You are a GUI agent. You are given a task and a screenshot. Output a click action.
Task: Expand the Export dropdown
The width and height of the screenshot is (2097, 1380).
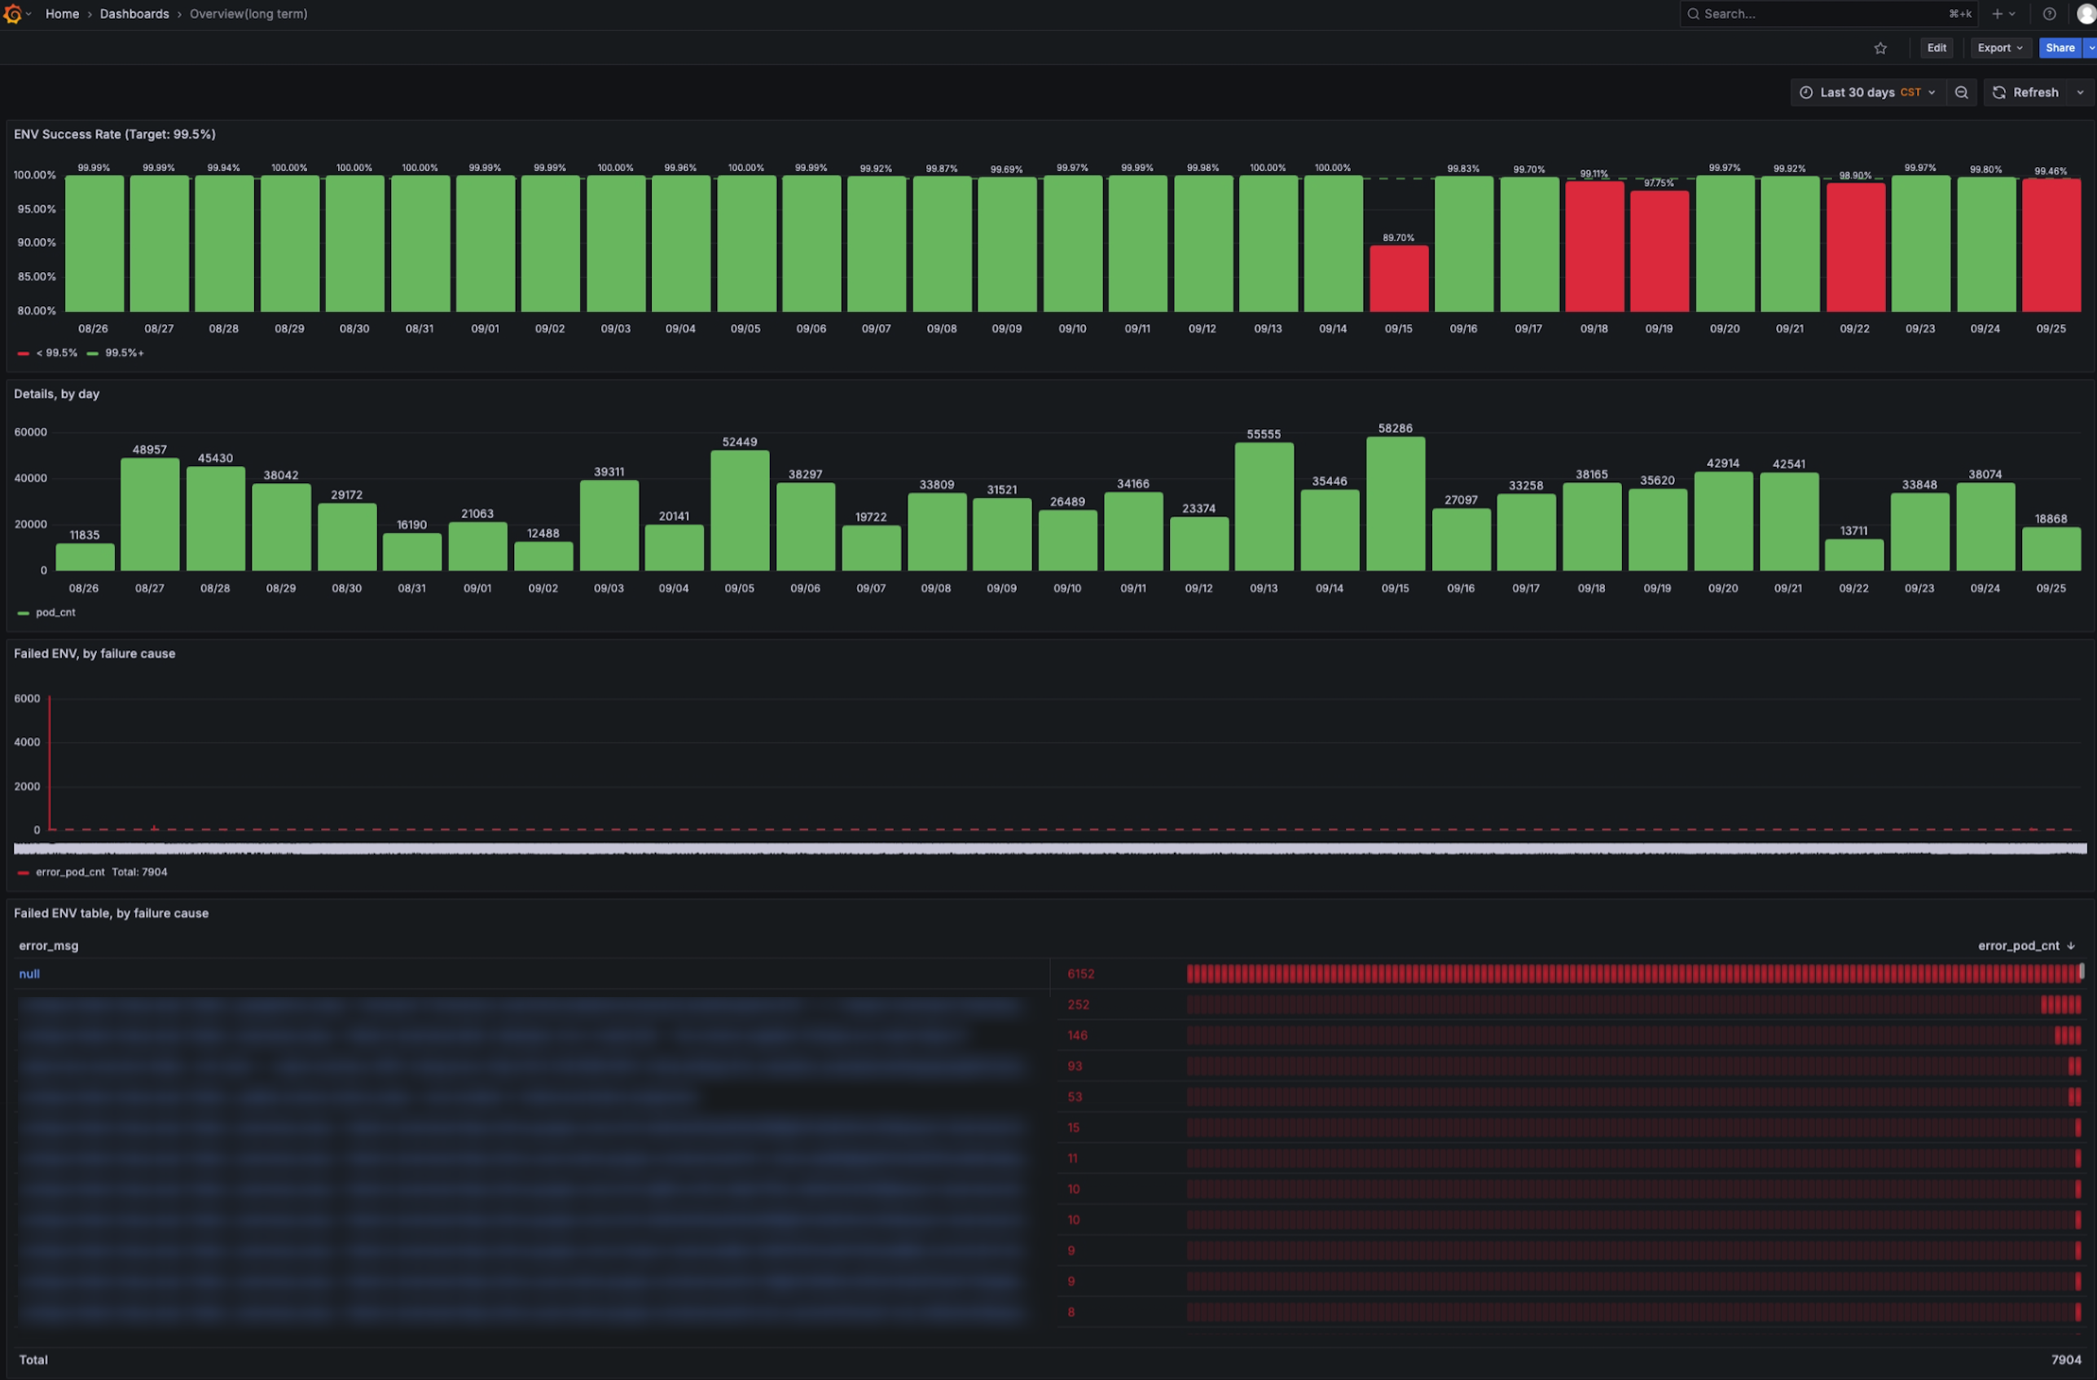pos(1999,48)
